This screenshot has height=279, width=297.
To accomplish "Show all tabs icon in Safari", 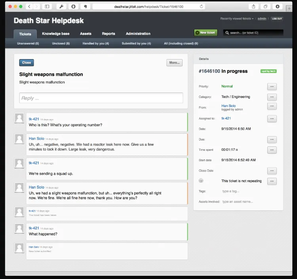I will (266, 7).
